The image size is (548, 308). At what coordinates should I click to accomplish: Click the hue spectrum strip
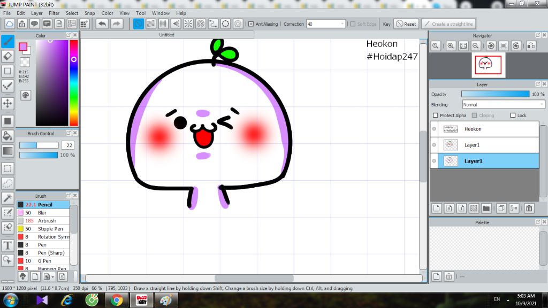[73, 83]
